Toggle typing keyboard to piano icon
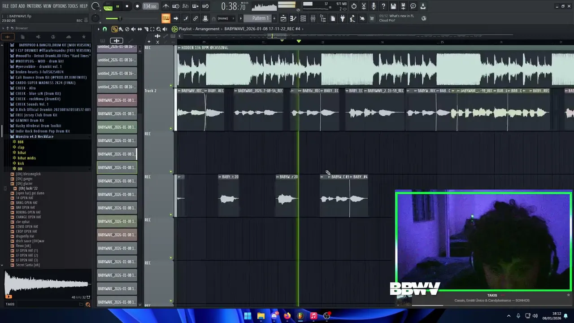 tap(165, 18)
